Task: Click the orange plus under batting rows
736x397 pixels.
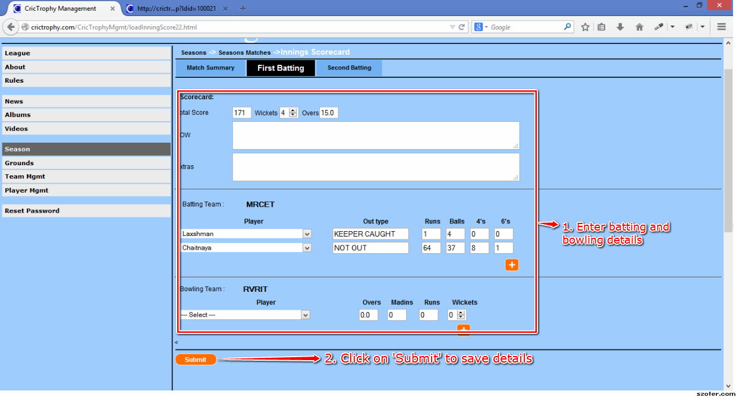Action: (512, 265)
